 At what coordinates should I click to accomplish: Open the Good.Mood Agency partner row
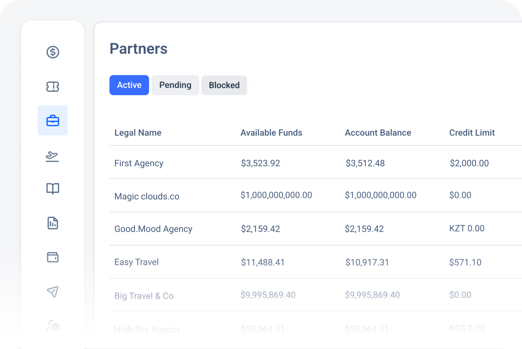coord(316,229)
